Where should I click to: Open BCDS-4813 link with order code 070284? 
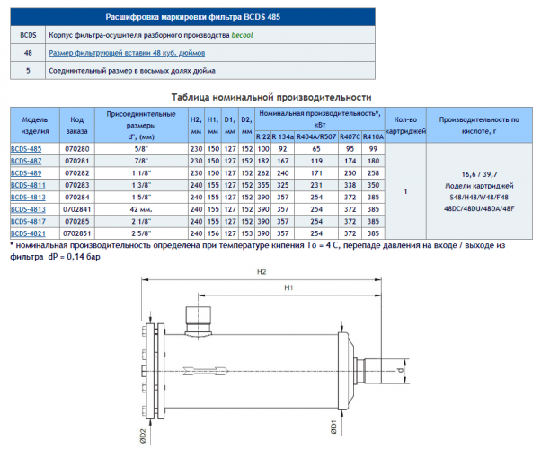(x=28, y=198)
